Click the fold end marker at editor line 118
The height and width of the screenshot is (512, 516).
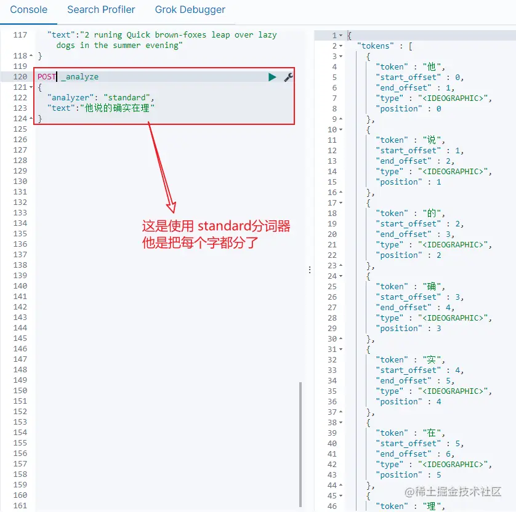pyautogui.click(x=31, y=55)
